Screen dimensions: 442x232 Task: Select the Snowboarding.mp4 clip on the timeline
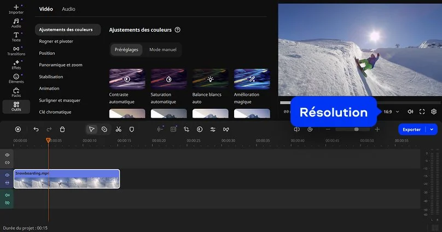[67, 179]
